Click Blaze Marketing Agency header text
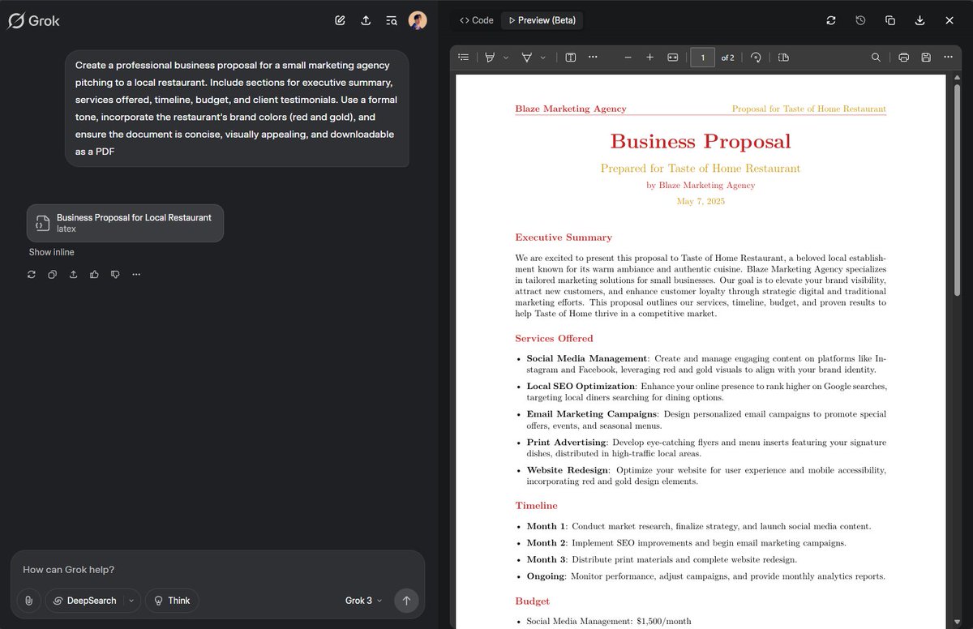Screen dimensions: 973x629 [x=571, y=109]
